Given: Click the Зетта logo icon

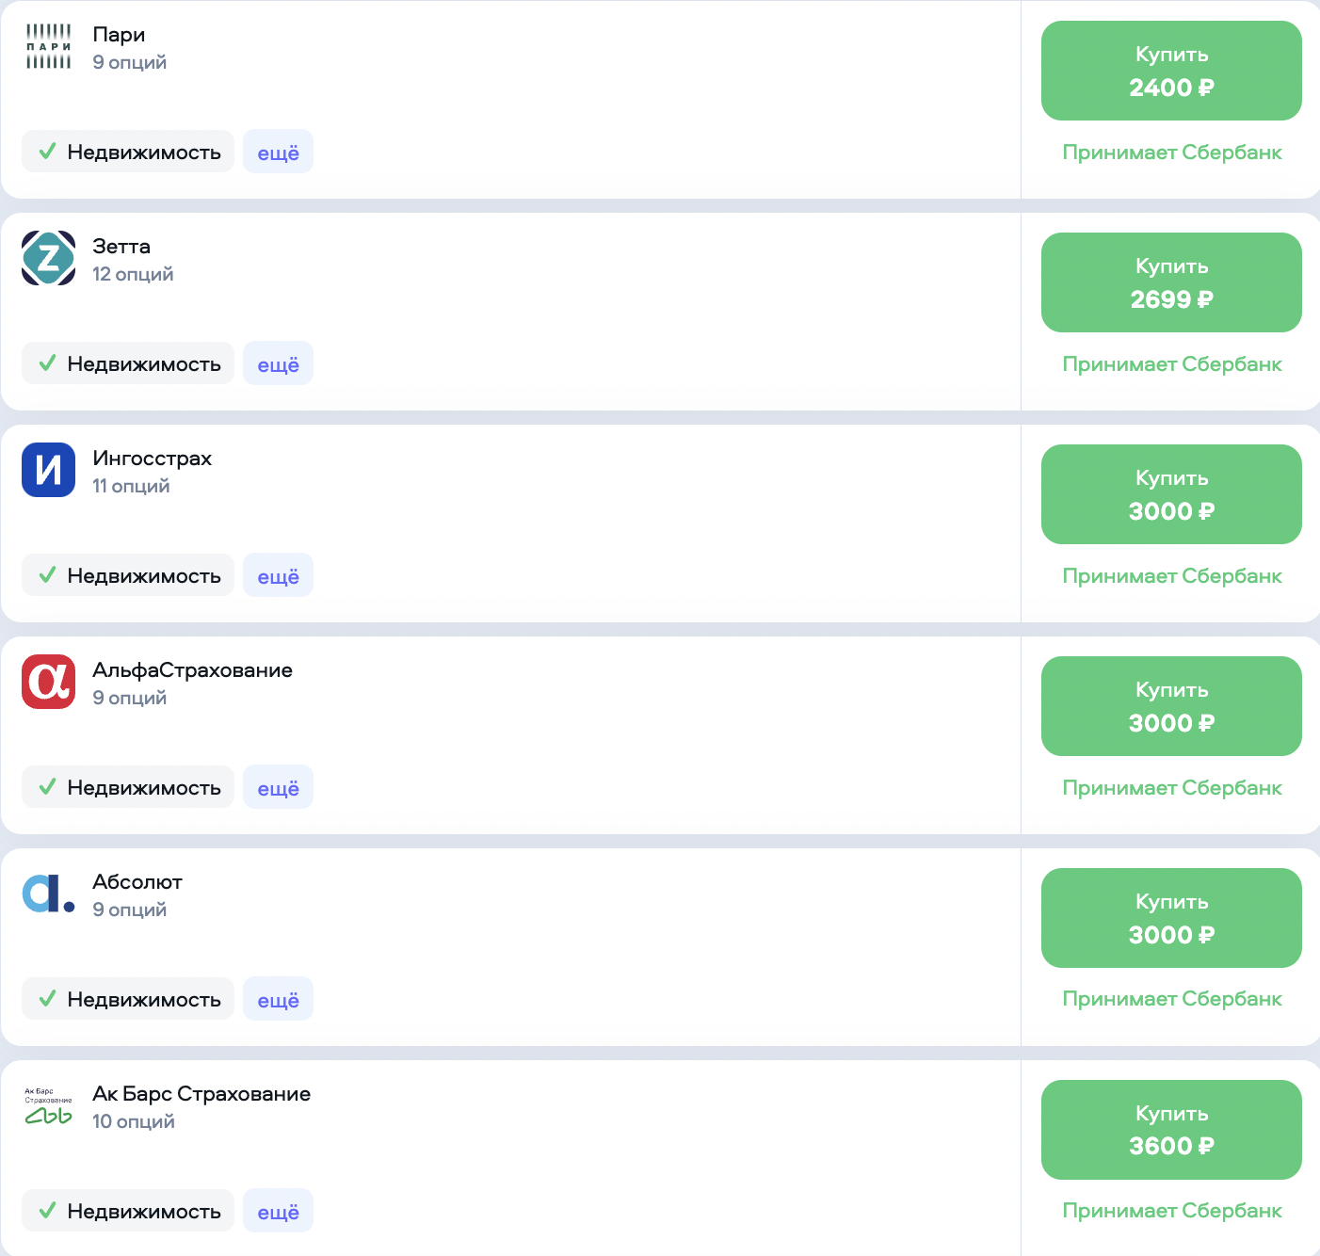Looking at the screenshot, I should [x=48, y=258].
